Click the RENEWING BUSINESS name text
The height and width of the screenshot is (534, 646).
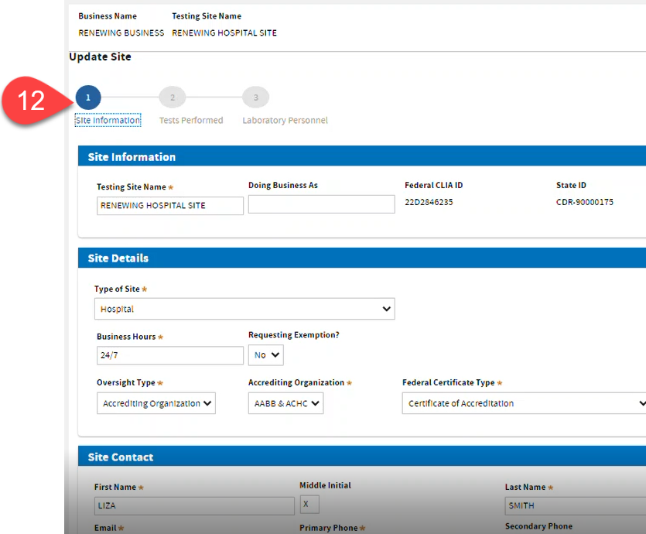point(121,33)
